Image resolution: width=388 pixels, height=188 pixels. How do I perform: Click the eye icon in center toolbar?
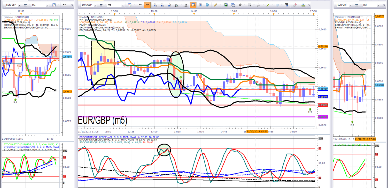point(200,5)
